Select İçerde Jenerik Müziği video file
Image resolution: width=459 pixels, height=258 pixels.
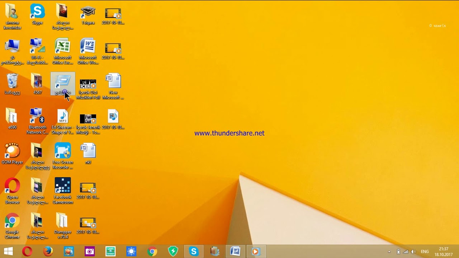pyautogui.click(x=88, y=124)
